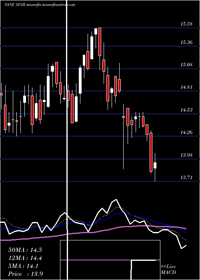Click the '50MA : 14.5' legend entry

[x=25, y=250]
